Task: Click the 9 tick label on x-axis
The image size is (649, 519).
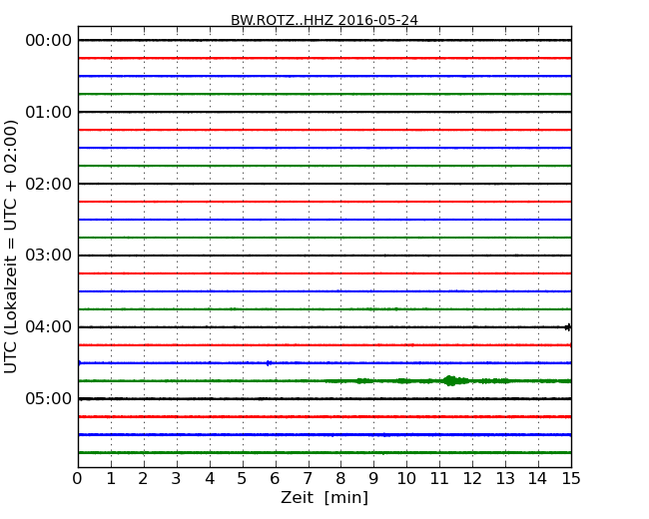Action: [373, 479]
